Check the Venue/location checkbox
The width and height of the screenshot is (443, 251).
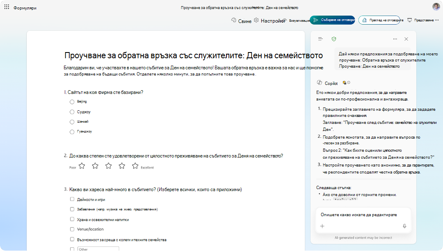point(72,229)
